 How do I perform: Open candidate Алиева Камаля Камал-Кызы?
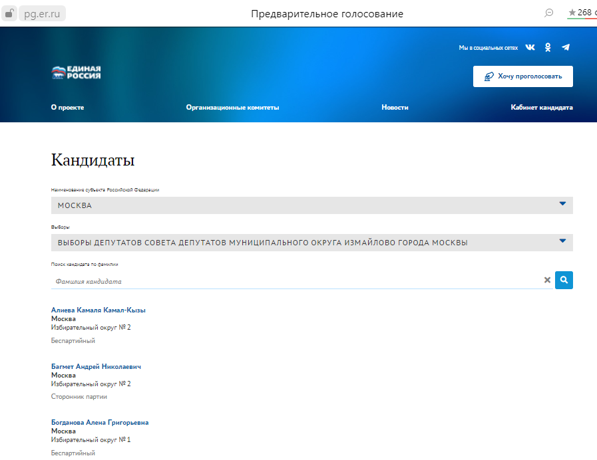[99, 310]
